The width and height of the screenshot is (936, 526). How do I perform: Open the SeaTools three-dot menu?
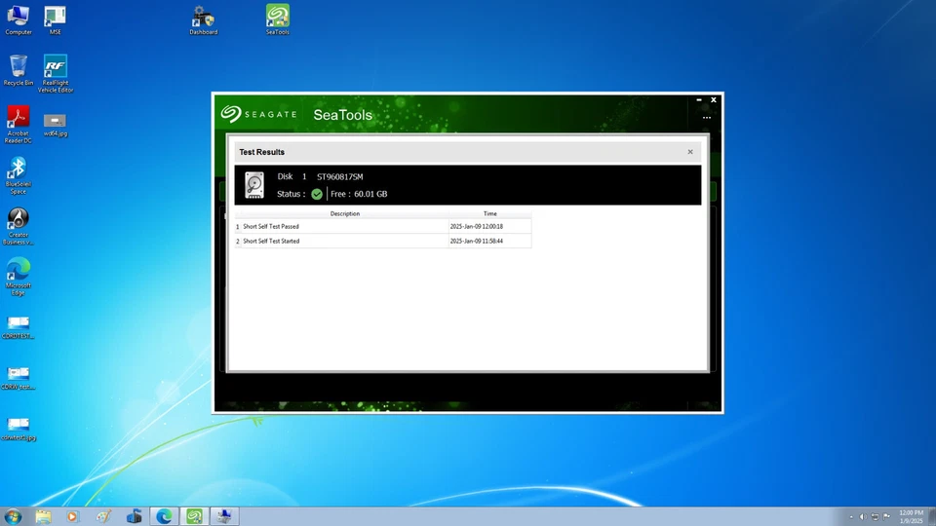click(707, 118)
